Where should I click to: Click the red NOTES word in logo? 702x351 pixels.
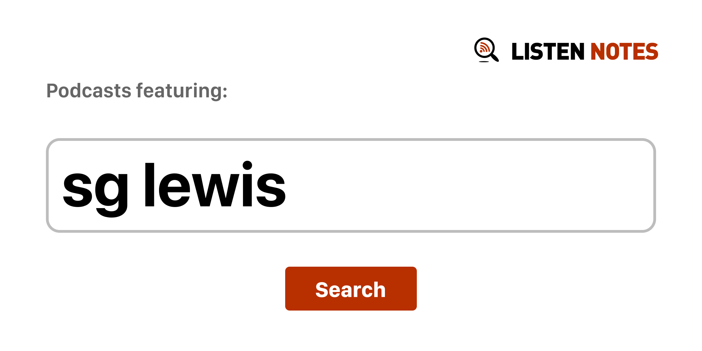pos(624,51)
